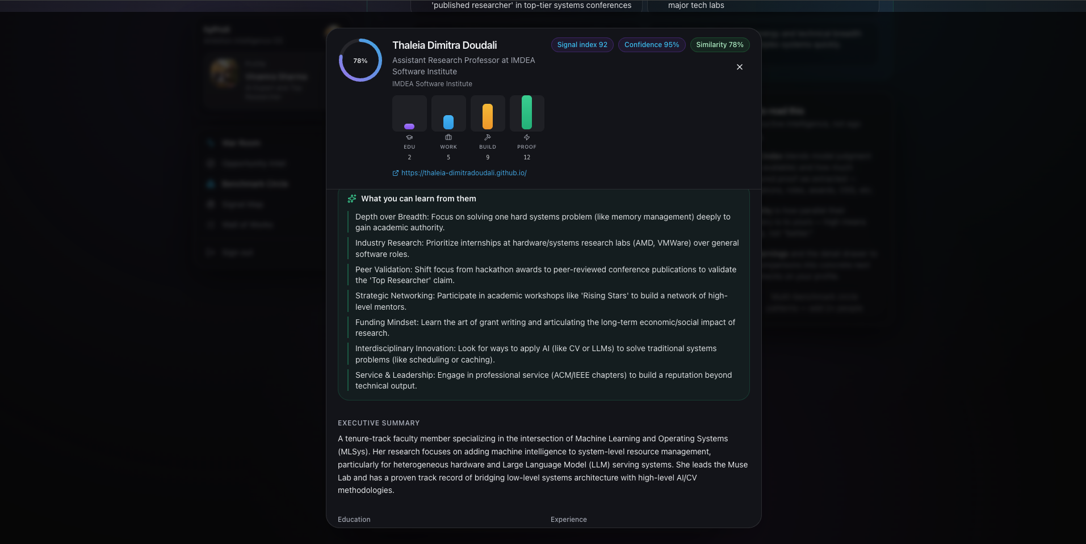Click the purple EDU score bar
1086x544 pixels.
409,126
